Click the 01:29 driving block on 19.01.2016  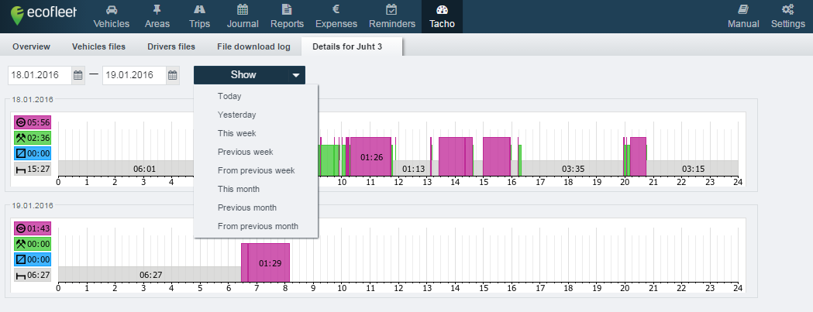269,262
